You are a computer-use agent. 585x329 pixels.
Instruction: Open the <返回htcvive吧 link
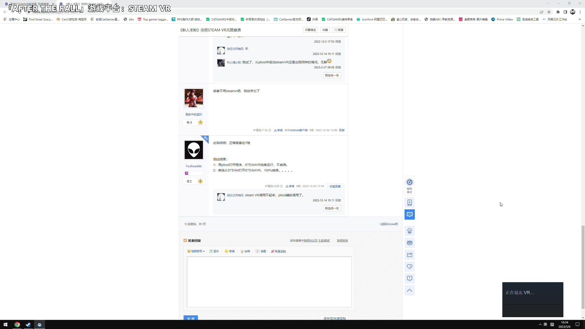[388, 224]
